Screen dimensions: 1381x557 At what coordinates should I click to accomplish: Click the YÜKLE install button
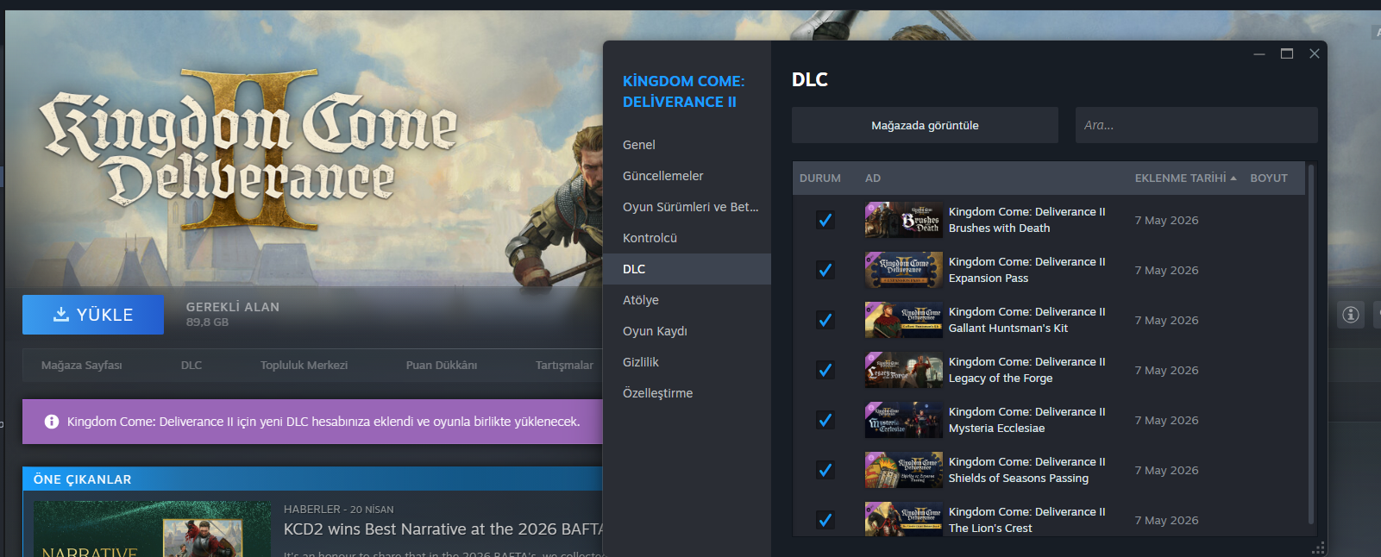pyautogui.click(x=93, y=315)
